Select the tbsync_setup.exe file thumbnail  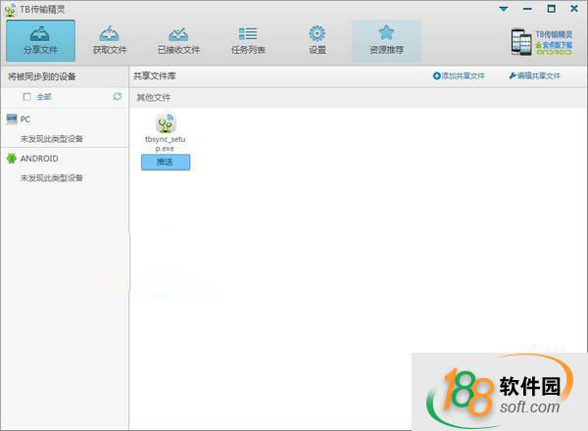click(x=165, y=124)
